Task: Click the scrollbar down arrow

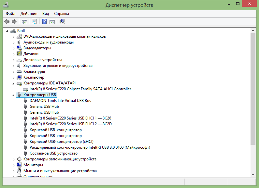Action: (x=253, y=175)
